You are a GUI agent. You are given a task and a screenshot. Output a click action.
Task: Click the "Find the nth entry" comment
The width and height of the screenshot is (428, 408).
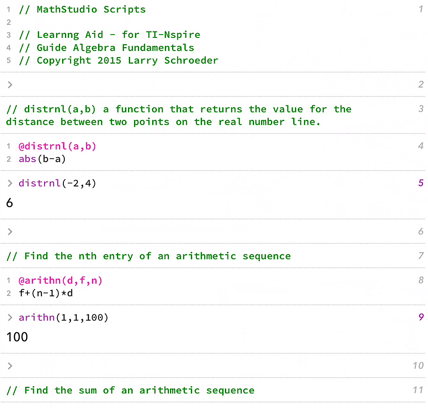point(148,256)
